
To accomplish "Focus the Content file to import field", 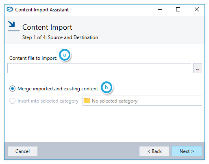I will [x=99, y=68].
